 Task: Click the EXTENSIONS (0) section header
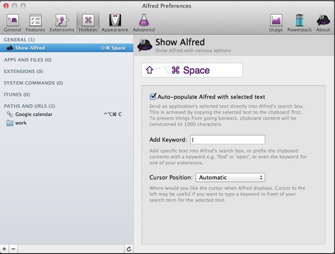click(x=23, y=71)
